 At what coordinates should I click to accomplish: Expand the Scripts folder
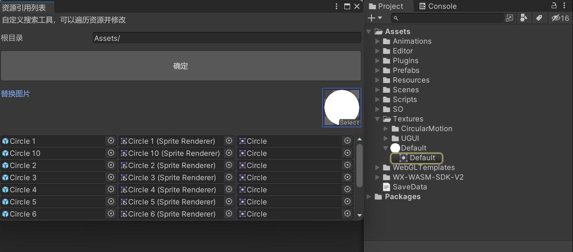click(377, 100)
